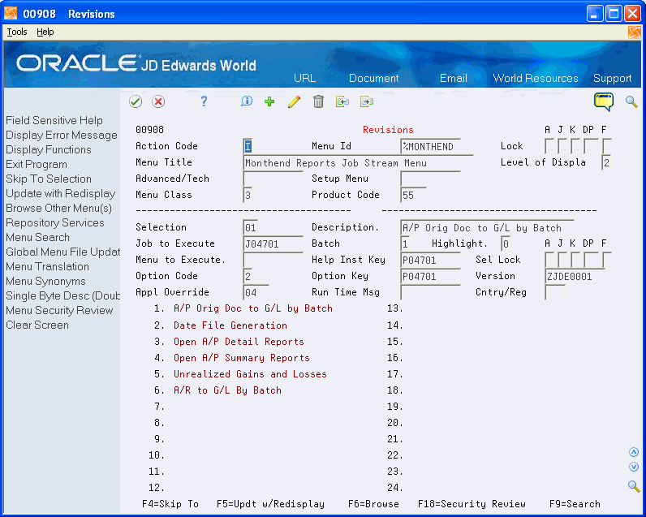Open the Help menu
Image resolution: width=646 pixels, height=517 pixels.
tap(45, 32)
